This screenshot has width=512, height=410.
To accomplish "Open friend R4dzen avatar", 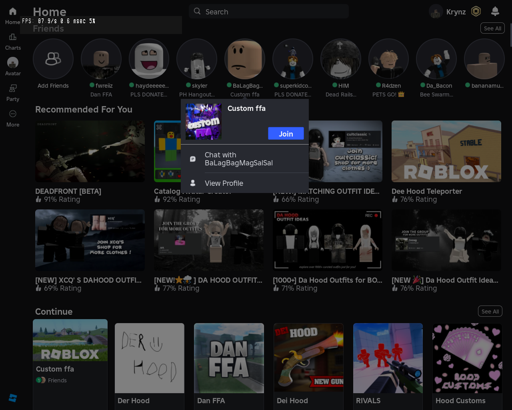I will point(388,59).
